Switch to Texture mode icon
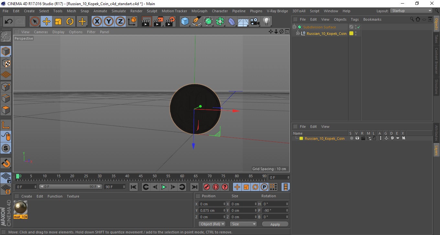 tap(6, 63)
